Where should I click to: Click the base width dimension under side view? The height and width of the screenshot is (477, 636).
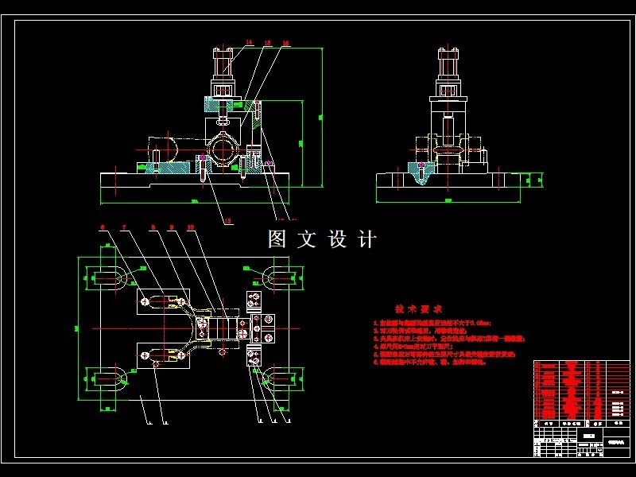point(448,201)
